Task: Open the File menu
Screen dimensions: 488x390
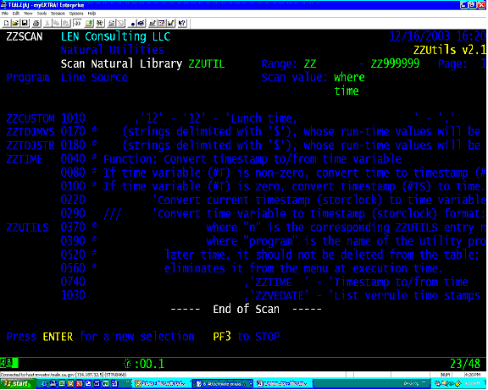Action: pos(5,14)
